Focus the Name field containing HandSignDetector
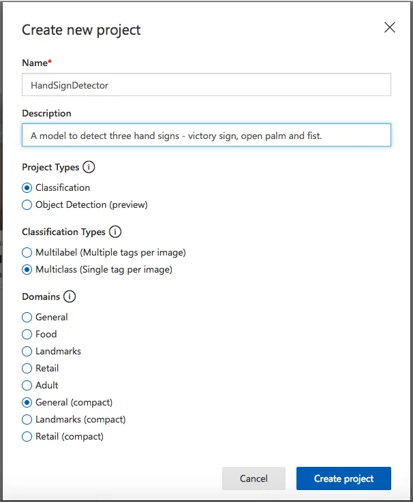Image resolution: width=413 pixels, height=503 pixels. coord(206,85)
